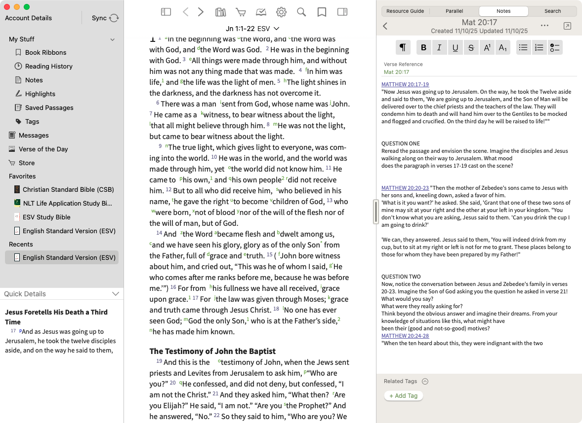Screen dimensions: 582x423
Task: Collapse the Quick Details panel
Action: point(116,294)
